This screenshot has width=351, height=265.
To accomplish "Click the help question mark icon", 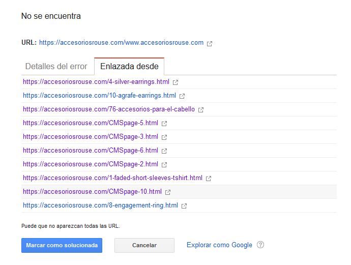I will [x=260, y=245].
